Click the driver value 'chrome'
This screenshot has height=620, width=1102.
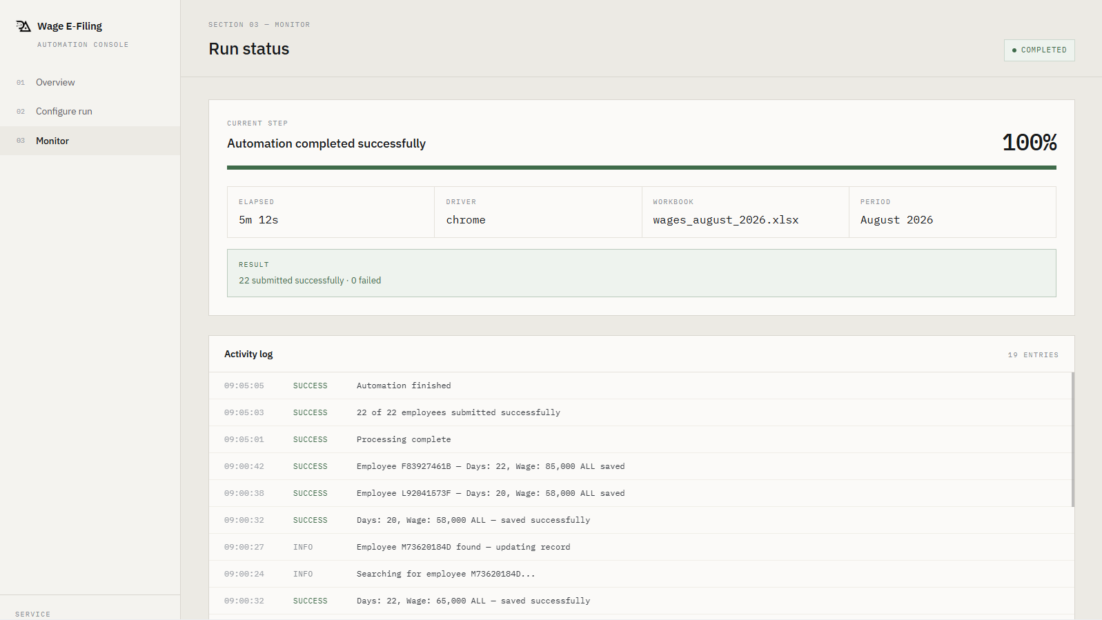466,220
